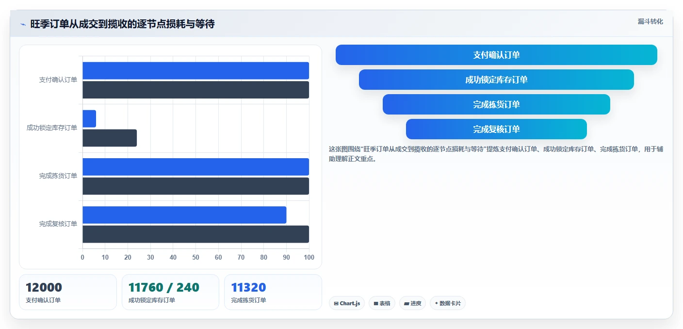Viewport: 683px width, 329px height.
Task: Click the 完成复核订单 y-axis label
Action: [x=58, y=224]
